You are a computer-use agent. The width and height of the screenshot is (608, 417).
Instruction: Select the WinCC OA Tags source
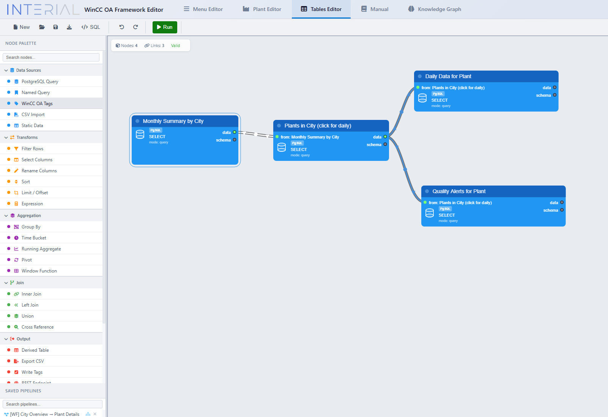click(x=37, y=103)
